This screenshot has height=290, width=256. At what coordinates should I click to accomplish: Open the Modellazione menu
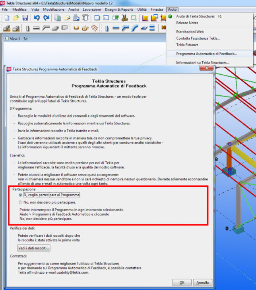pyautogui.click(x=53, y=9)
